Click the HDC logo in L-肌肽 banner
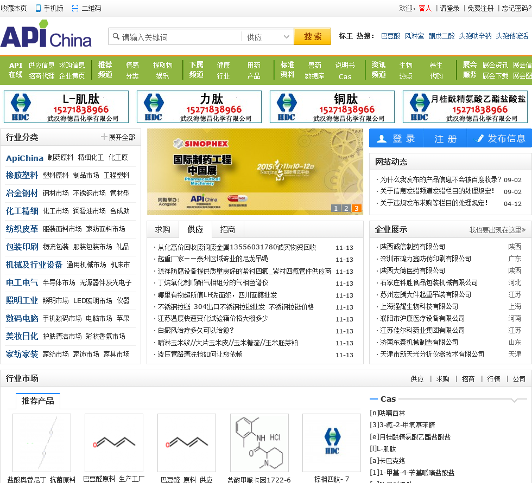Screen dimensions: 532x483 click(x=21, y=107)
